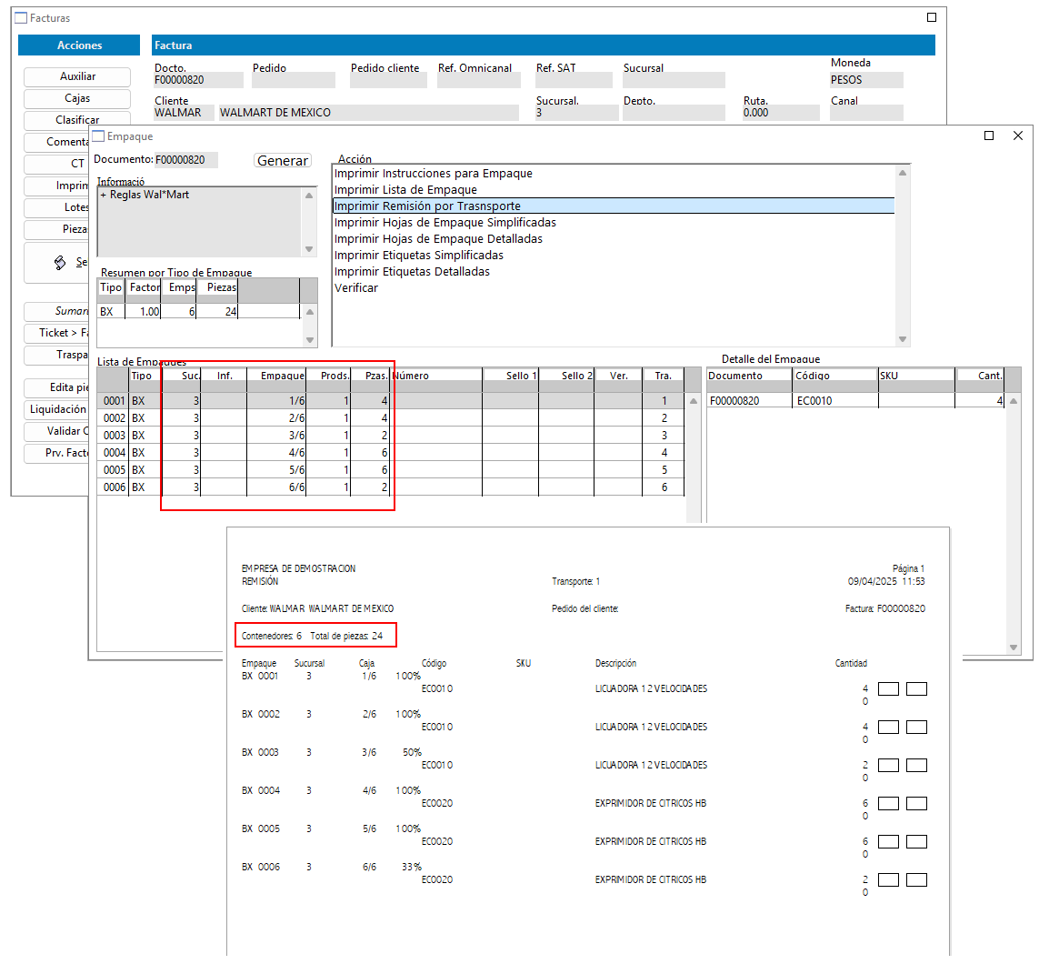The height and width of the screenshot is (964, 1049).
Task: Click the Cliente code field WALMAR
Action: coord(184,113)
